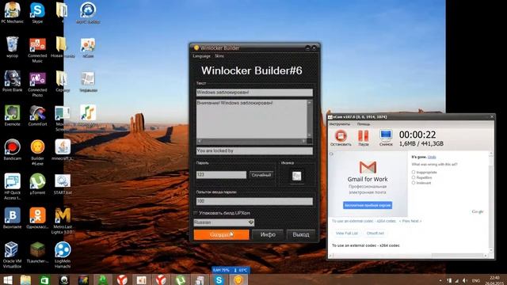
Task: Click the orange Создать button
Action: tap(222, 234)
